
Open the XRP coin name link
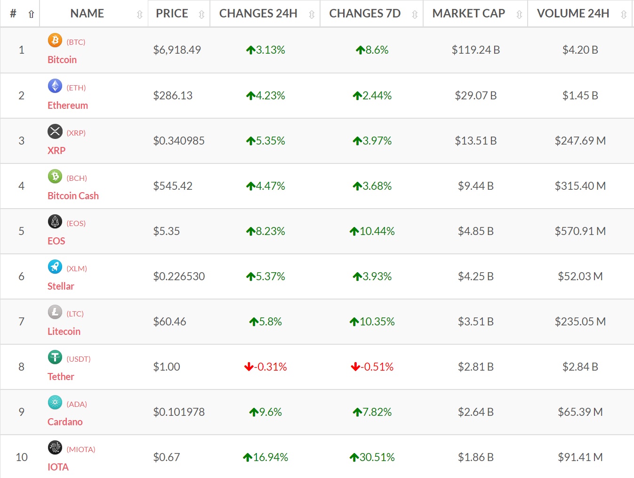coord(56,151)
